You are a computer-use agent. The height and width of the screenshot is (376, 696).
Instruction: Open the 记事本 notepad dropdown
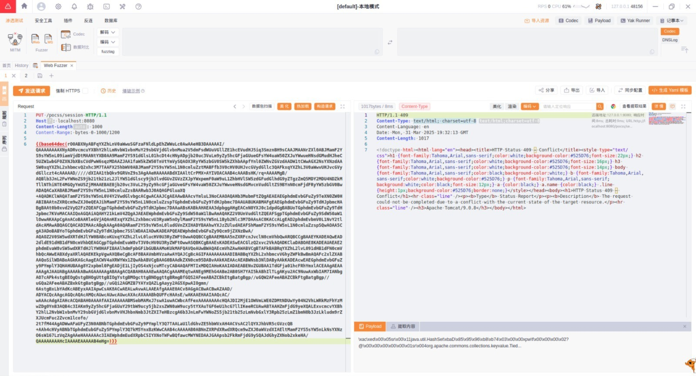tap(672, 20)
